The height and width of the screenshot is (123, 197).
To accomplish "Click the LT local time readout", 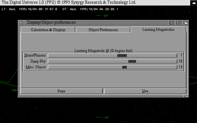I will [x=29, y=9].
